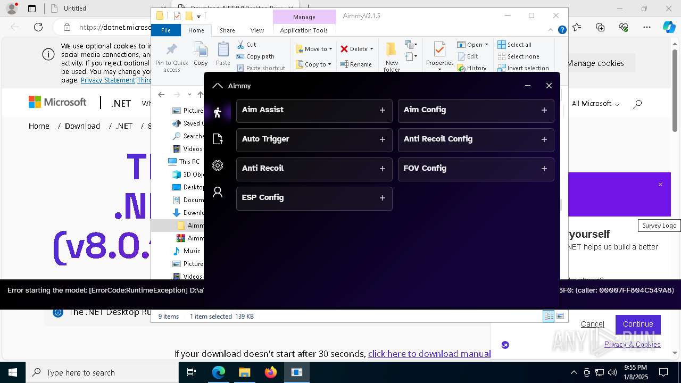The image size is (681, 383).
Task: Open Microsoft Edge from taskbar
Action: click(x=219, y=372)
